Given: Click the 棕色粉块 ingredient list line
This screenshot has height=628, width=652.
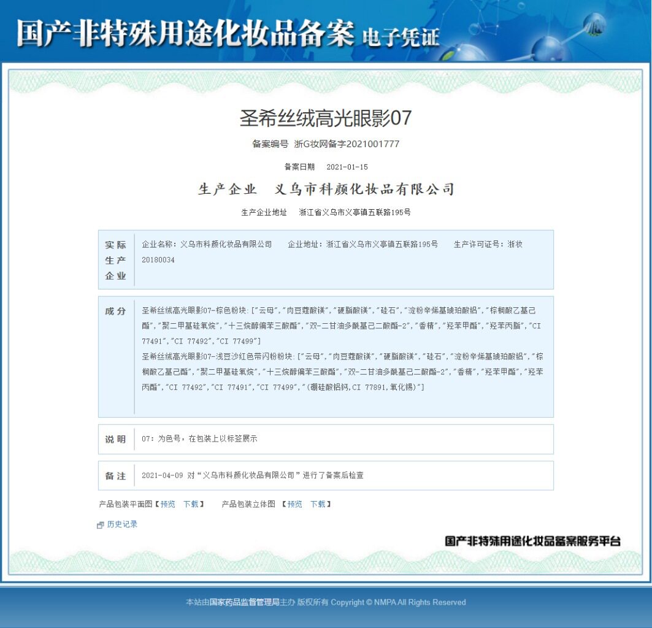Looking at the screenshot, I should (x=341, y=326).
